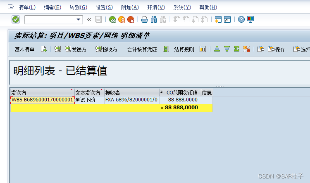
Task: Click the 保存 layout button
Action: [277, 49]
